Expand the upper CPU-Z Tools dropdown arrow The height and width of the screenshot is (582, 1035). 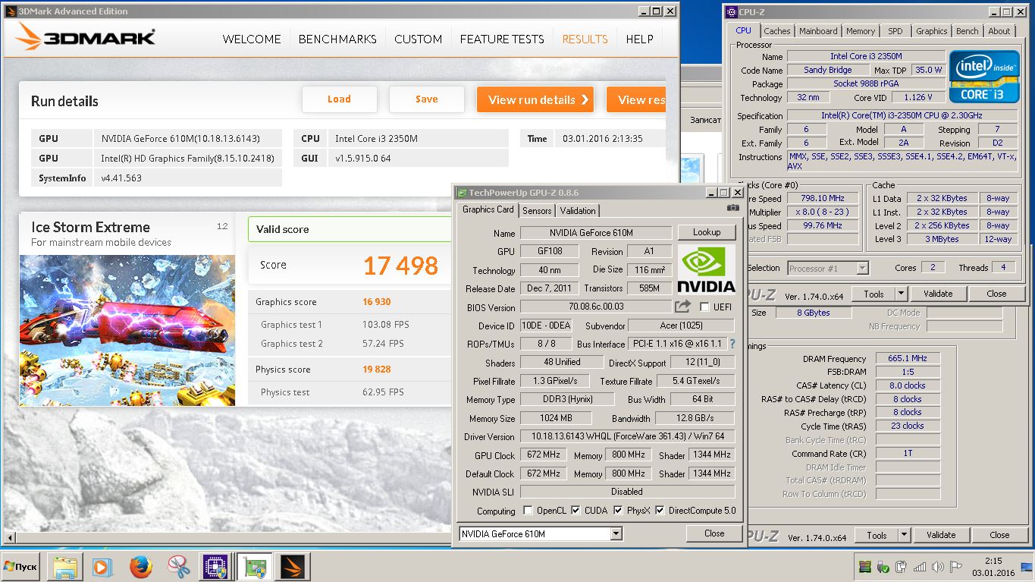[901, 294]
